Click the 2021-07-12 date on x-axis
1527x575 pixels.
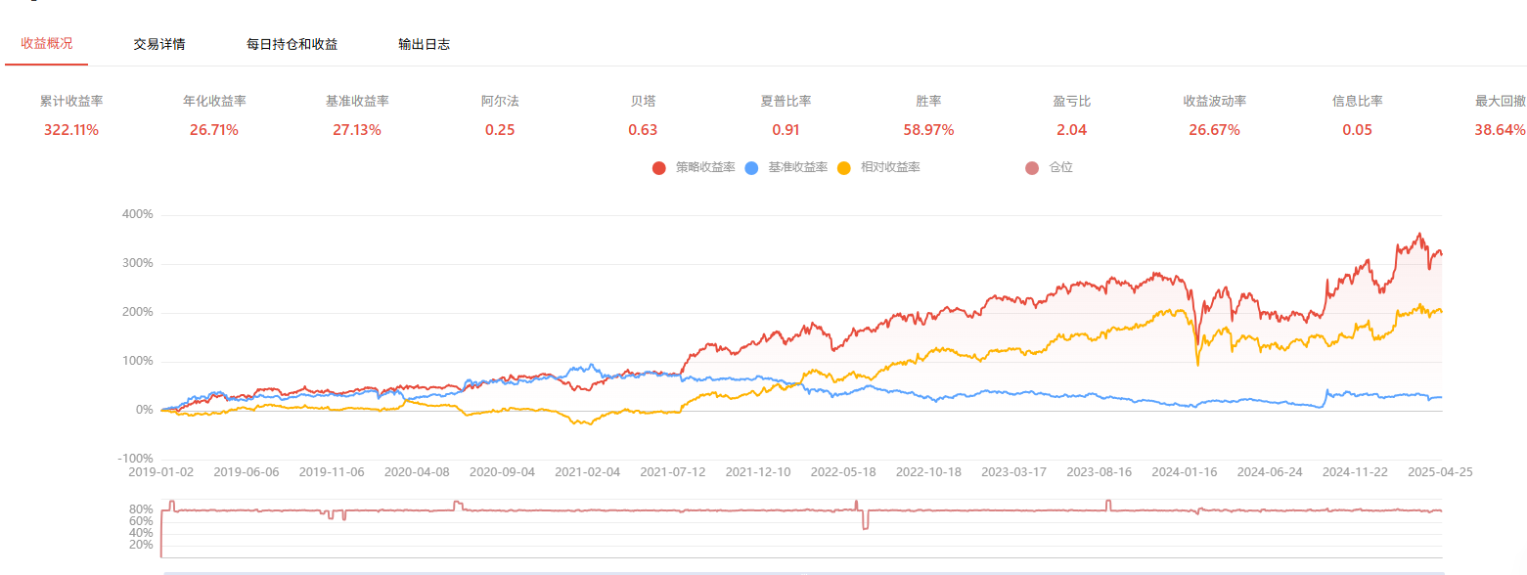tap(673, 471)
